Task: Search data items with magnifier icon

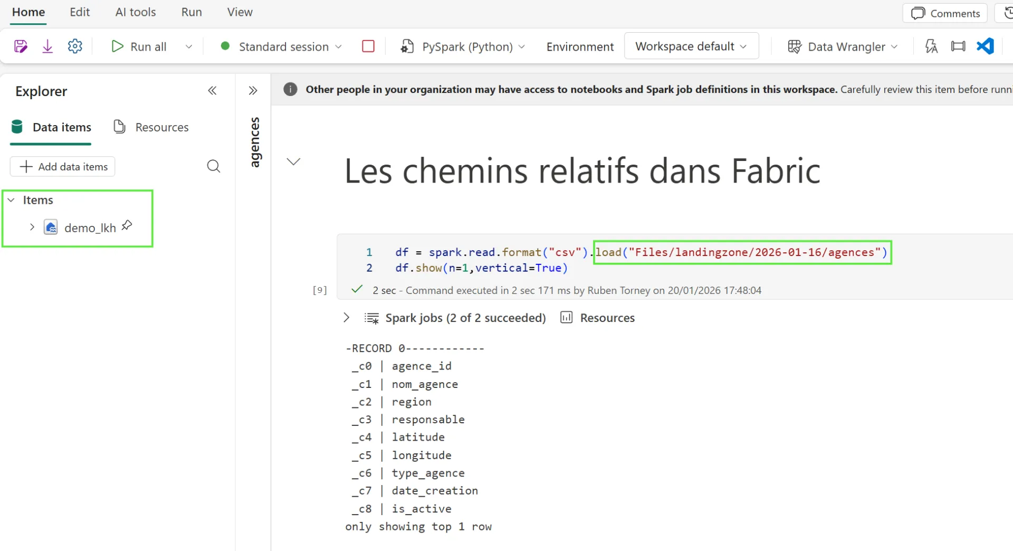Action: tap(213, 167)
